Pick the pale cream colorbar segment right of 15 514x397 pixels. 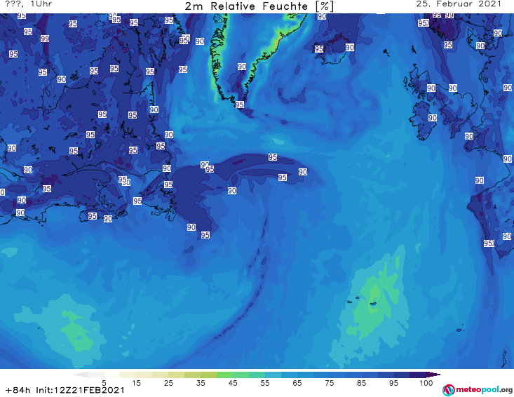point(144,375)
